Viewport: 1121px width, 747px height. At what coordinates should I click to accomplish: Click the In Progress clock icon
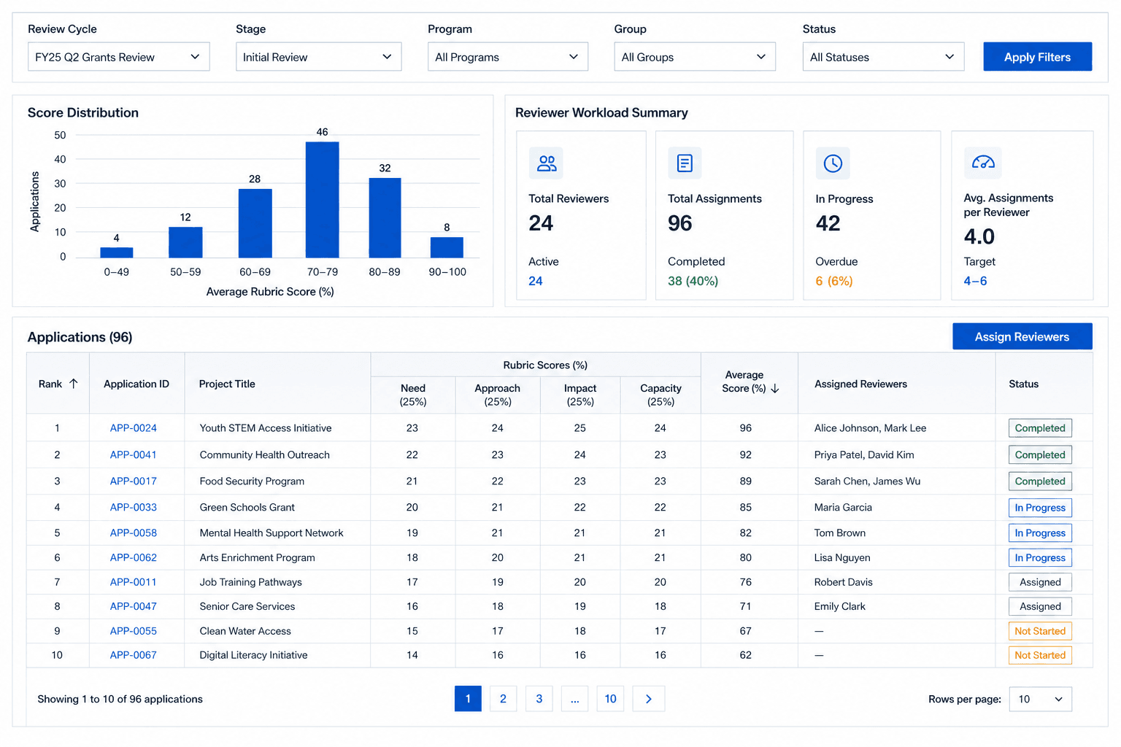(x=833, y=163)
